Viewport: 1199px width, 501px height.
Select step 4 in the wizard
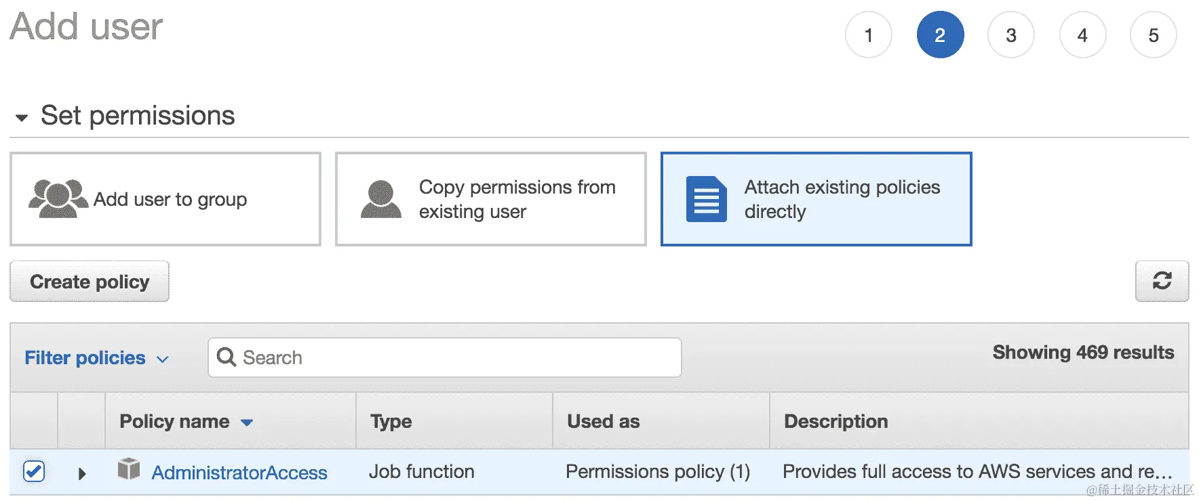1082,35
